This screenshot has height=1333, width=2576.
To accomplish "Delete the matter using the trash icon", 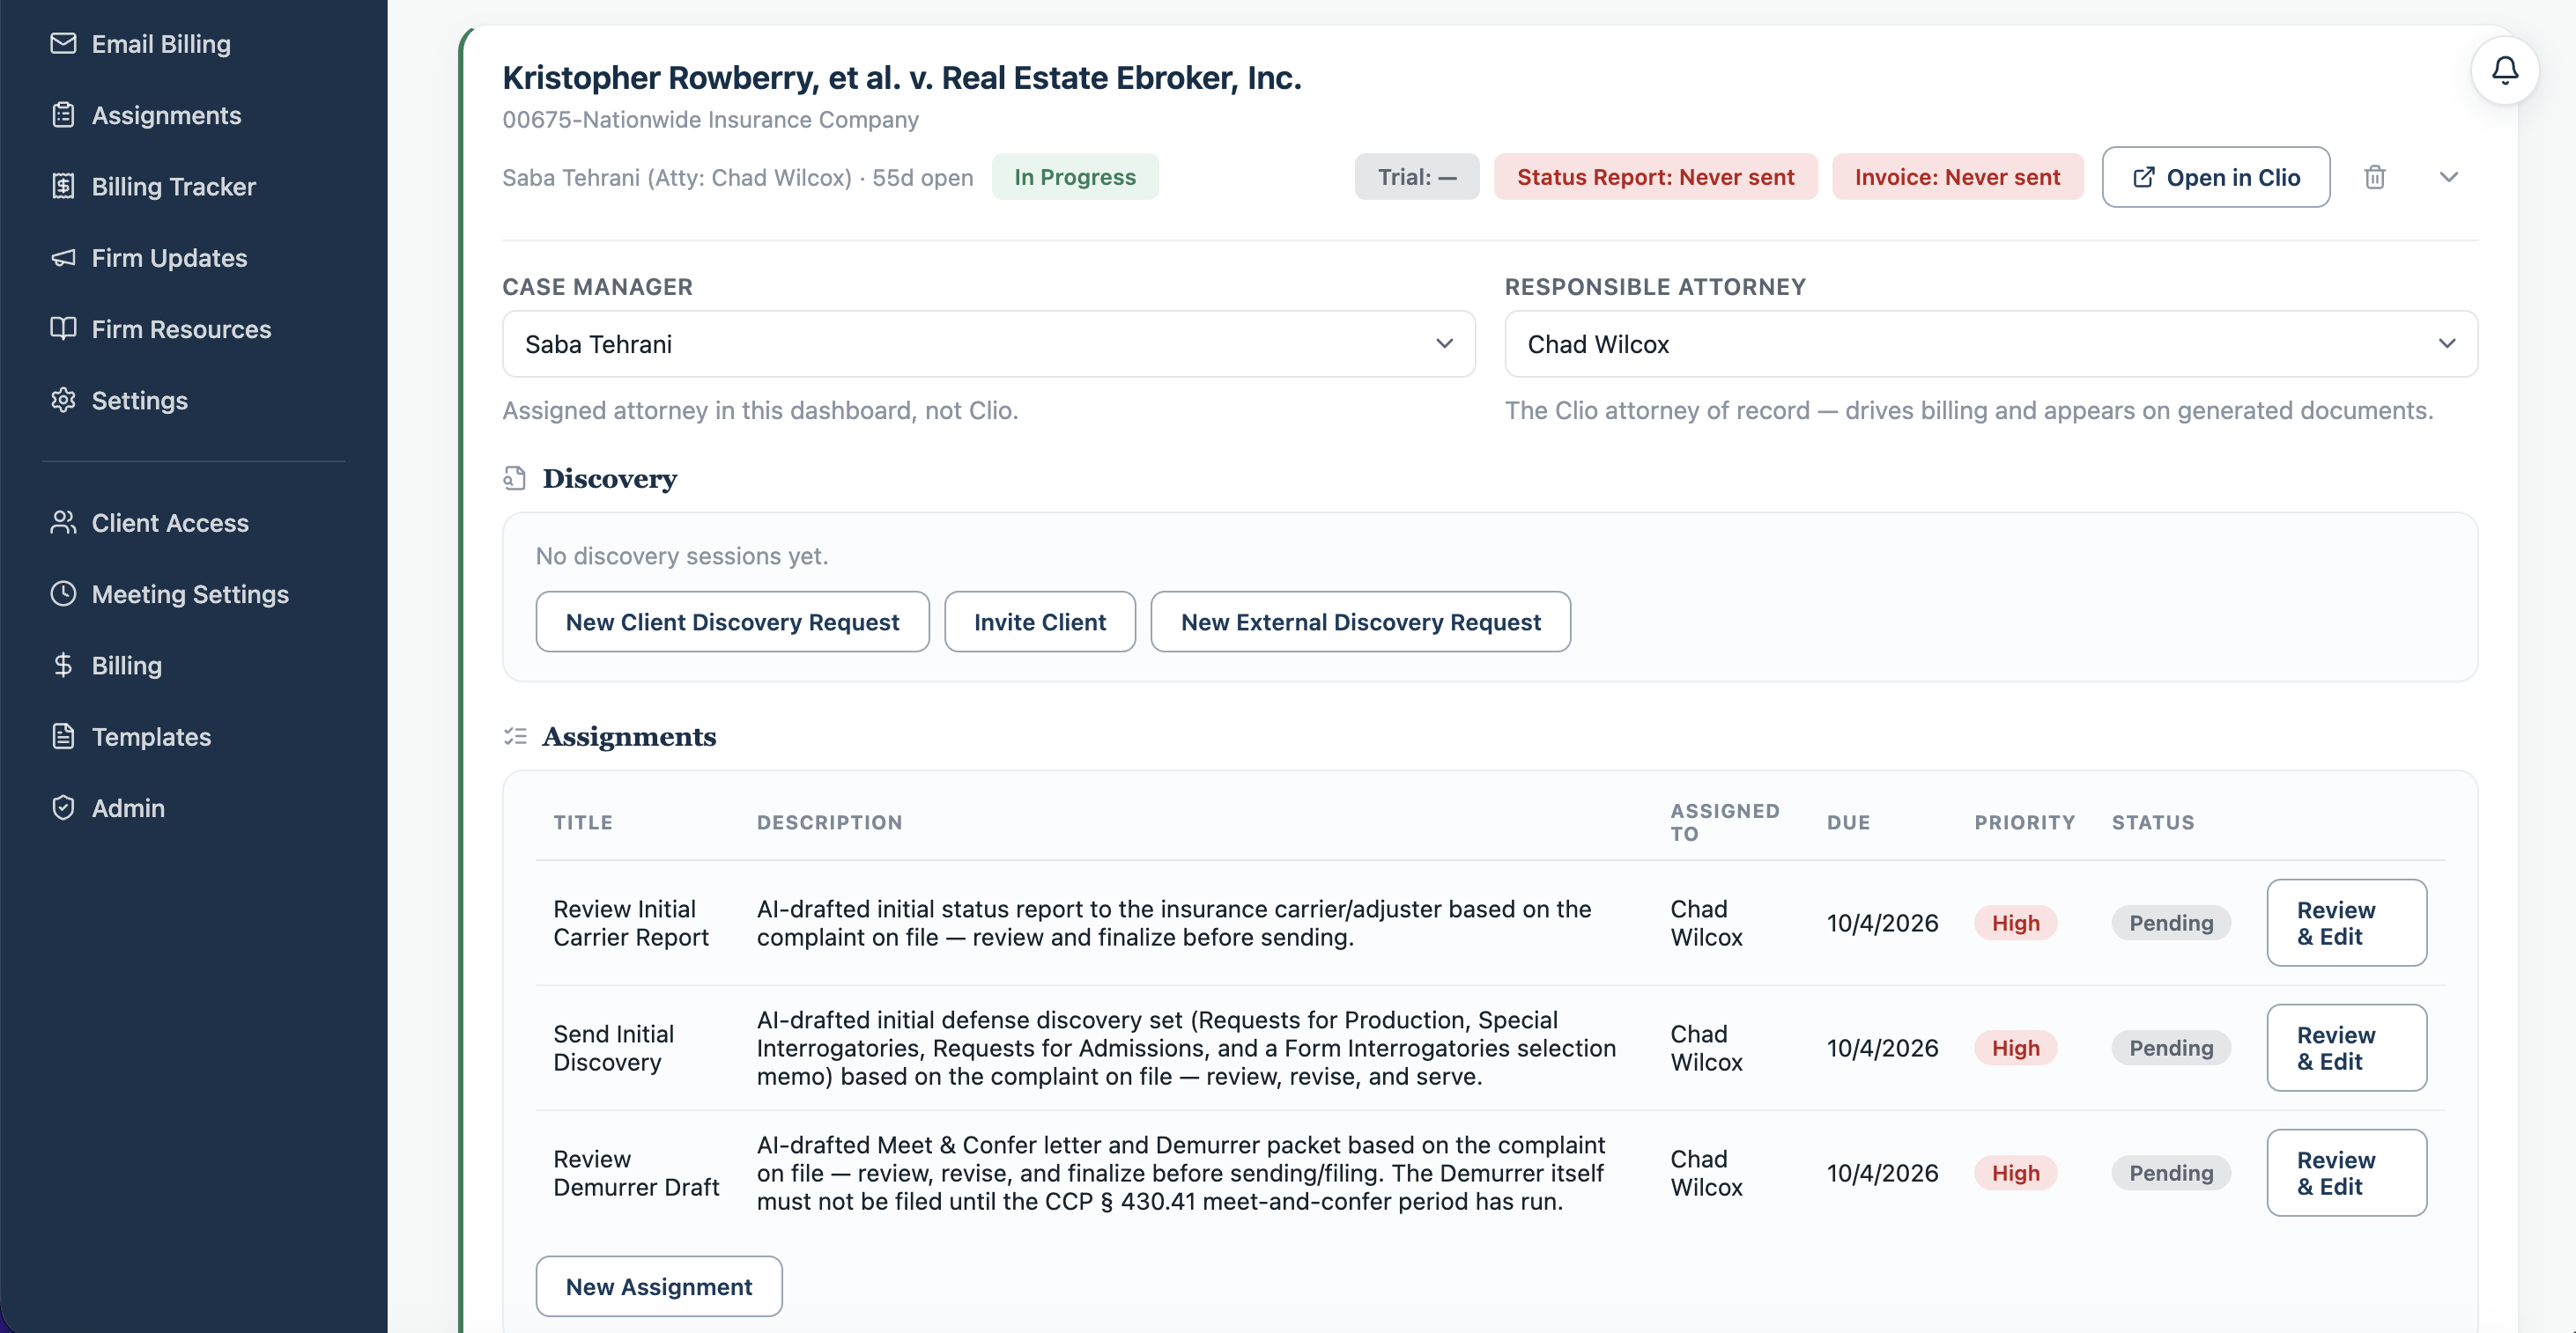I will click(x=2374, y=177).
